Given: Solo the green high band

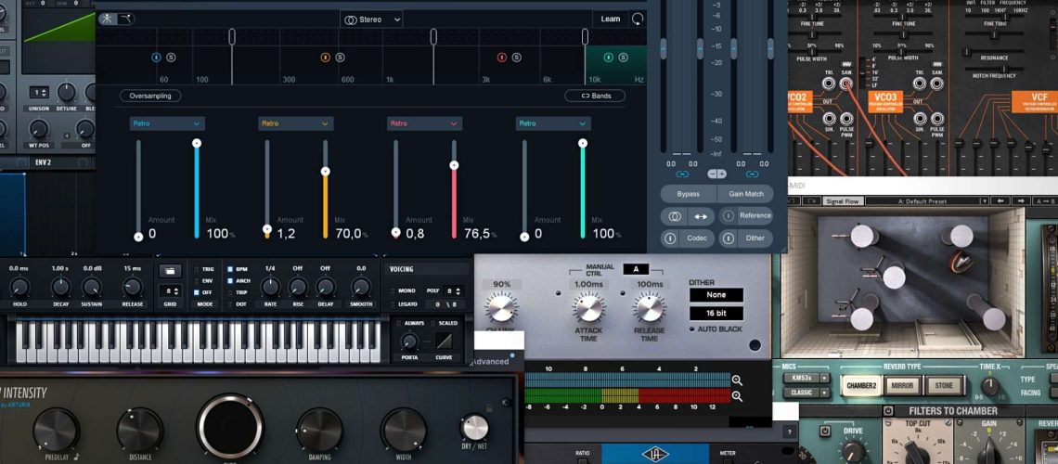Looking at the screenshot, I should (624, 58).
